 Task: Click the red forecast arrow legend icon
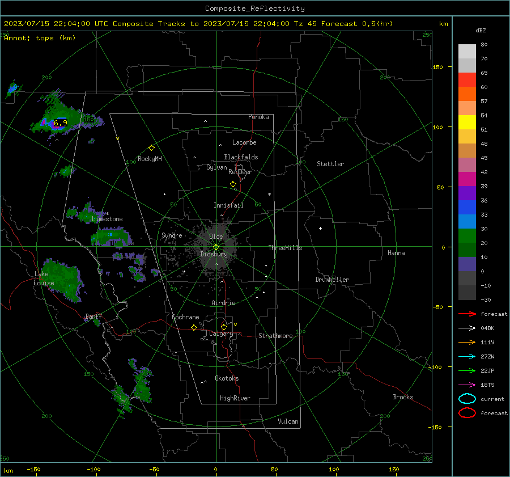click(x=467, y=314)
